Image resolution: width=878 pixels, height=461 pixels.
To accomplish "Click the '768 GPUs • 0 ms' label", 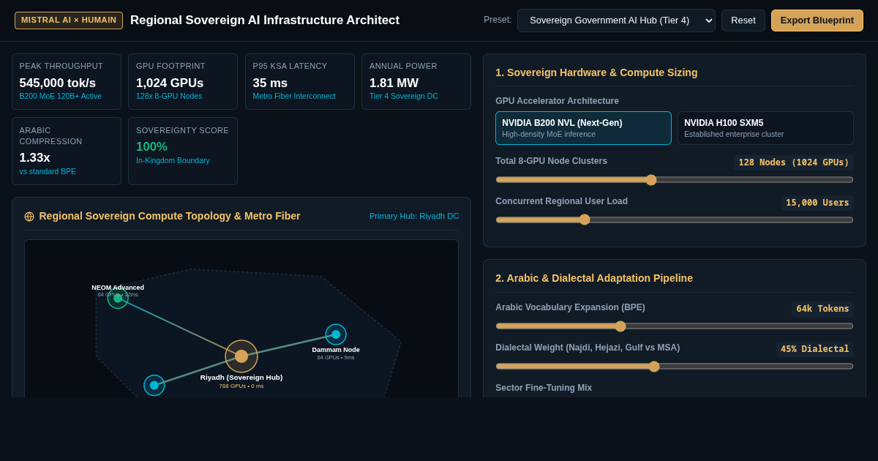I will coord(241,386).
